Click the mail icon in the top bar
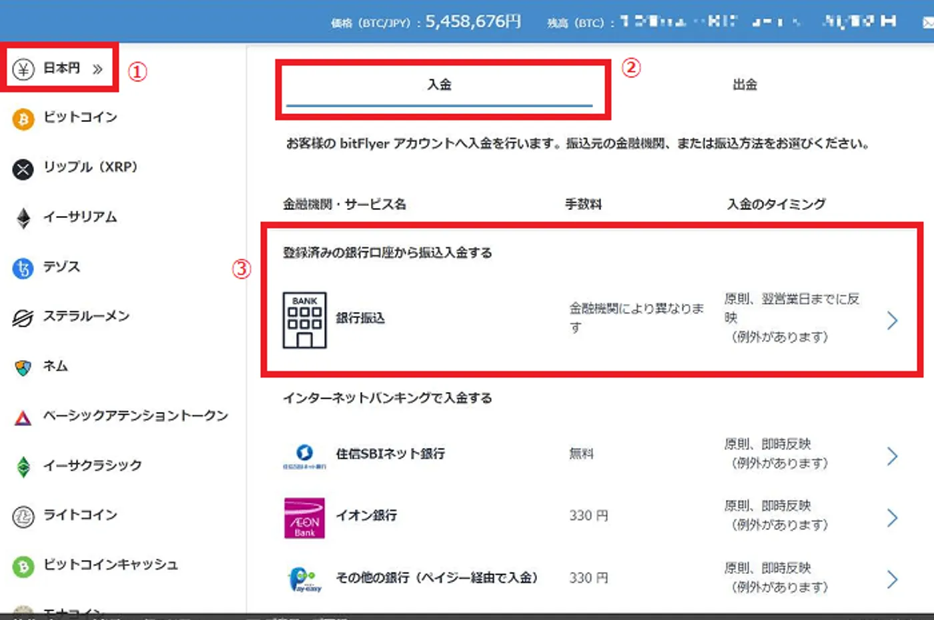This screenshot has height=620, width=934. point(928,23)
